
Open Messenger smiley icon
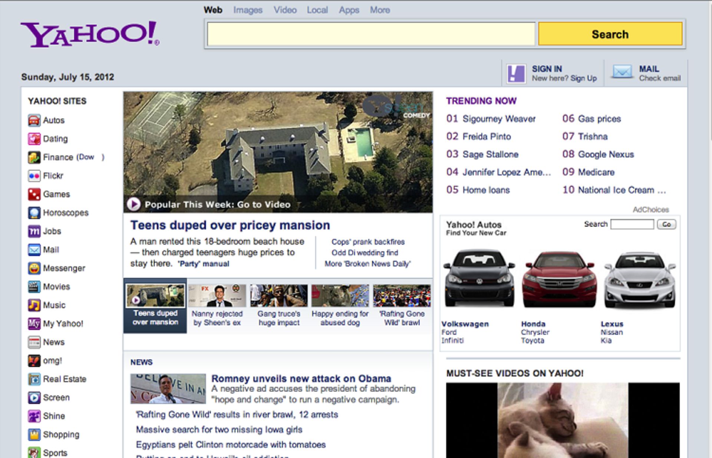34,268
